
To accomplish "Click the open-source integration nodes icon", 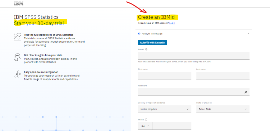I will (17, 74).
